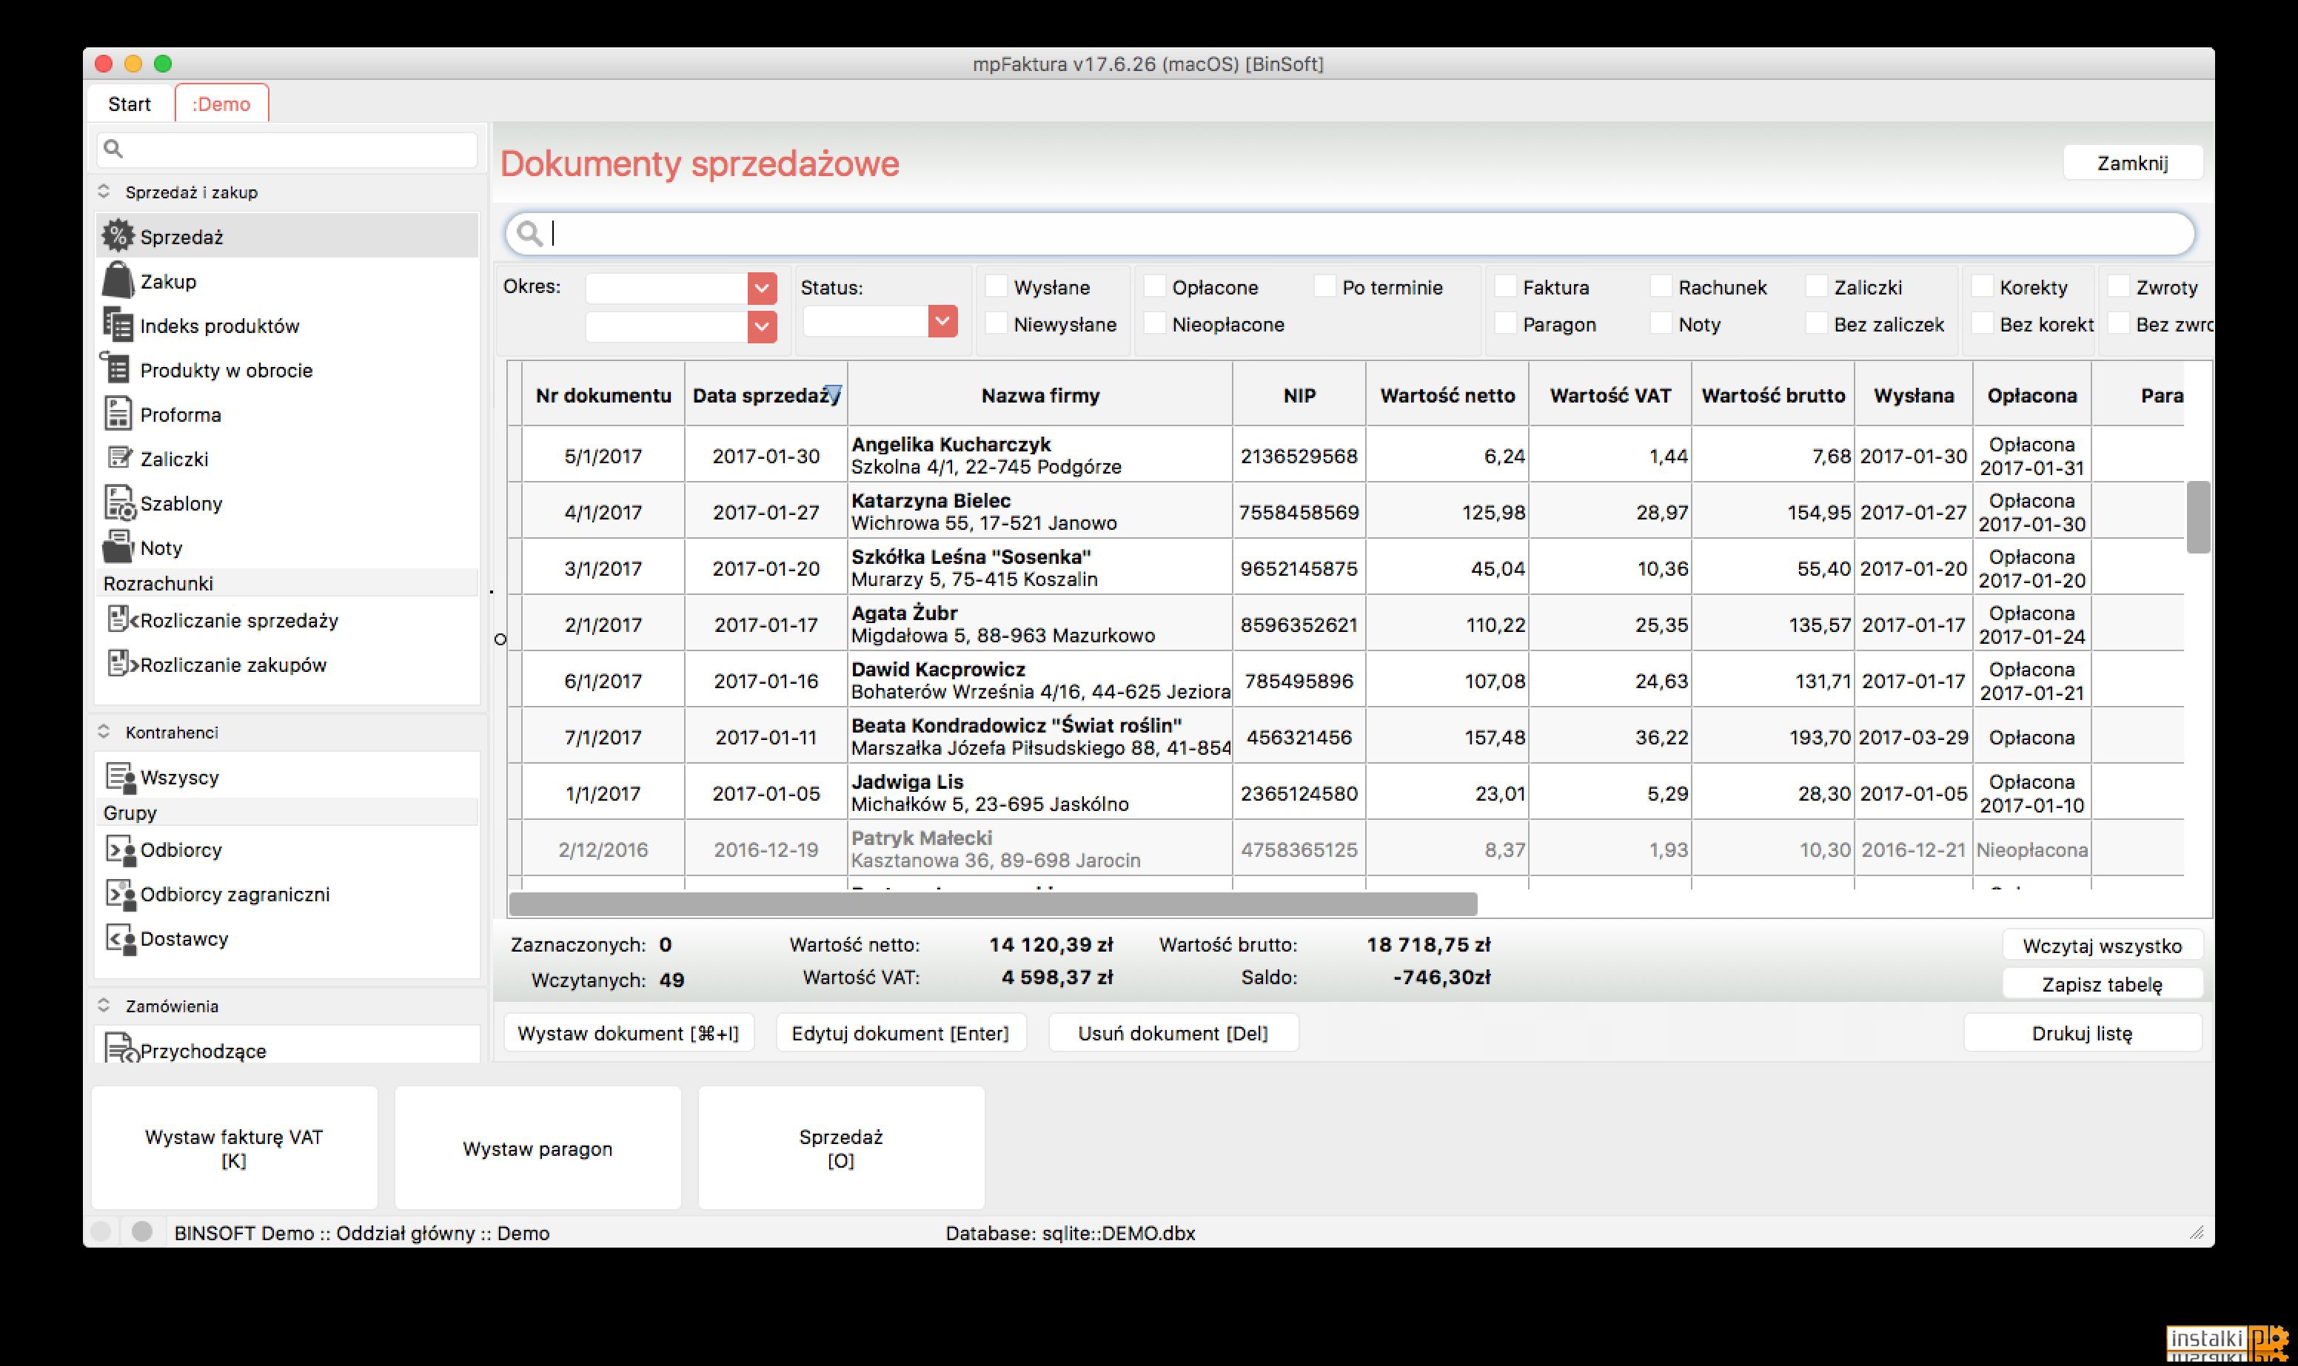
Task: Collapse the Zamówienia section
Action: point(104,1005)
